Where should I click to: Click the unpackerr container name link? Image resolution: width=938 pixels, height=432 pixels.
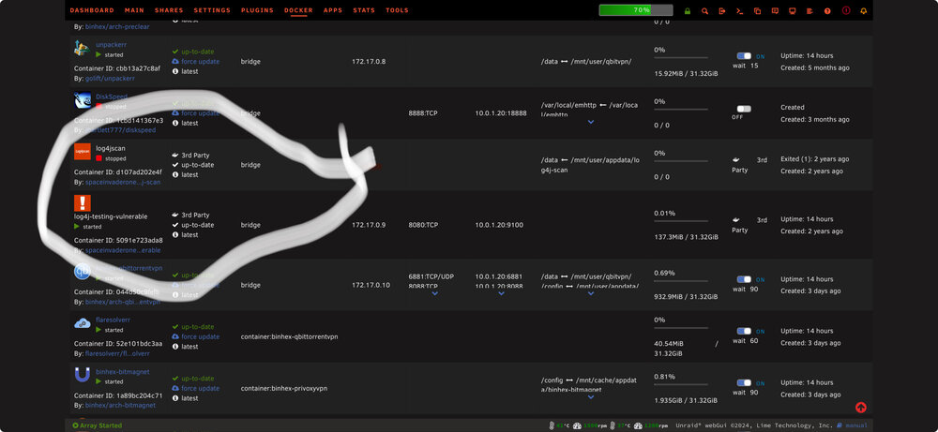[112, 45]
